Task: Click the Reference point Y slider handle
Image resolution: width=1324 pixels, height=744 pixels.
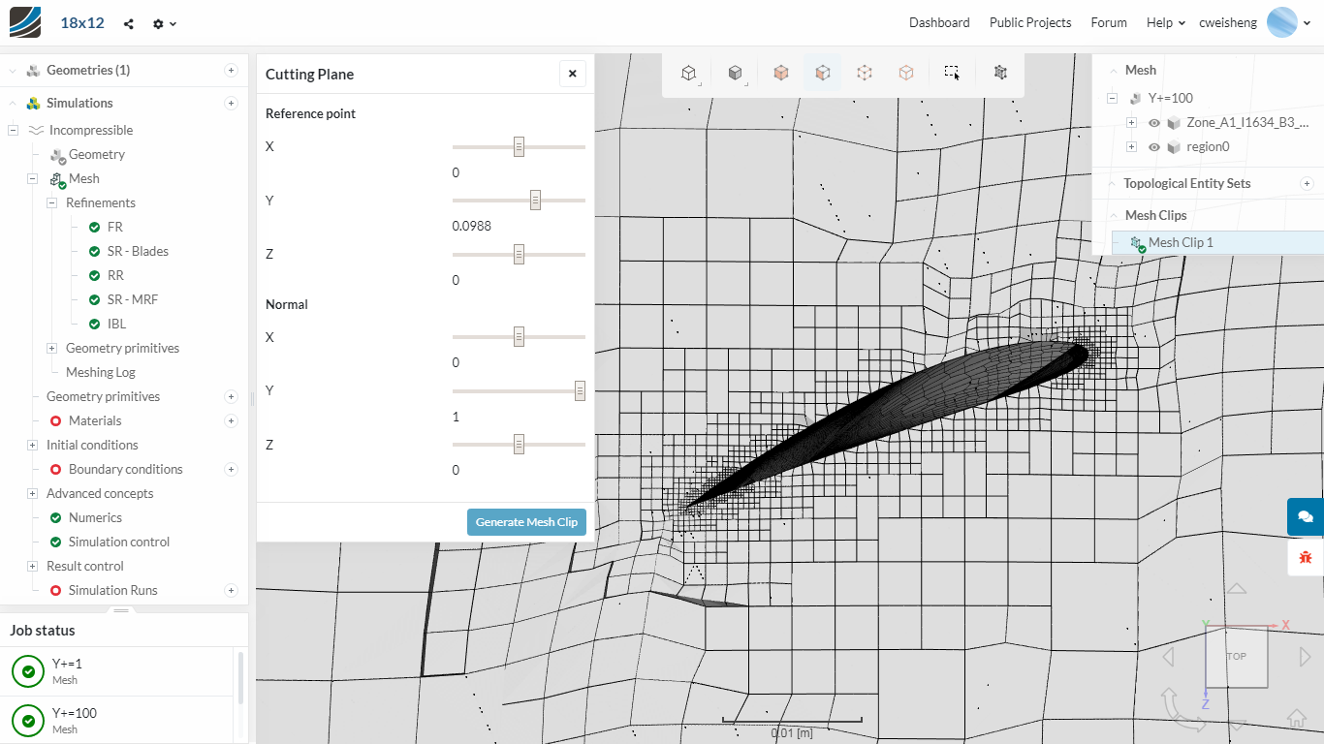Action: click(x=535, y=201)
